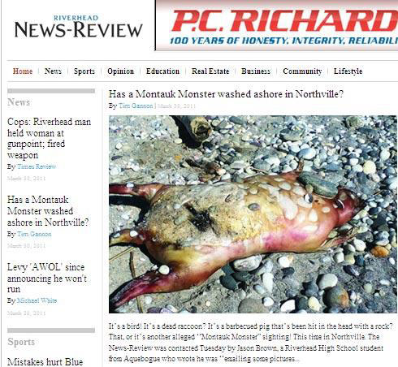The height and width of the screenshot is (367, 398).
Task: Go to the Home menu item
Action: pyautogui.click(x=23, y=71)
